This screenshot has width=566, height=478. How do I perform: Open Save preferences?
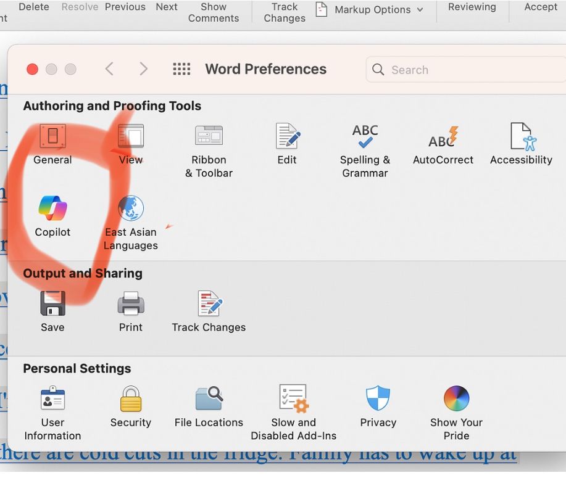(x=52, y=311)
